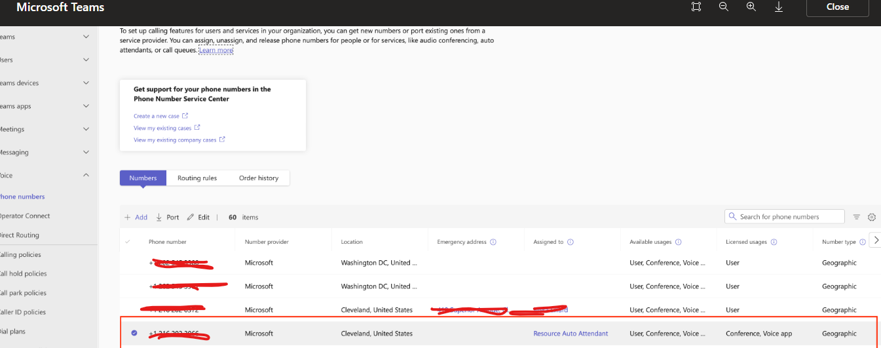Open Create a new case link
881x348 pixels.
[x=157, y=116]
